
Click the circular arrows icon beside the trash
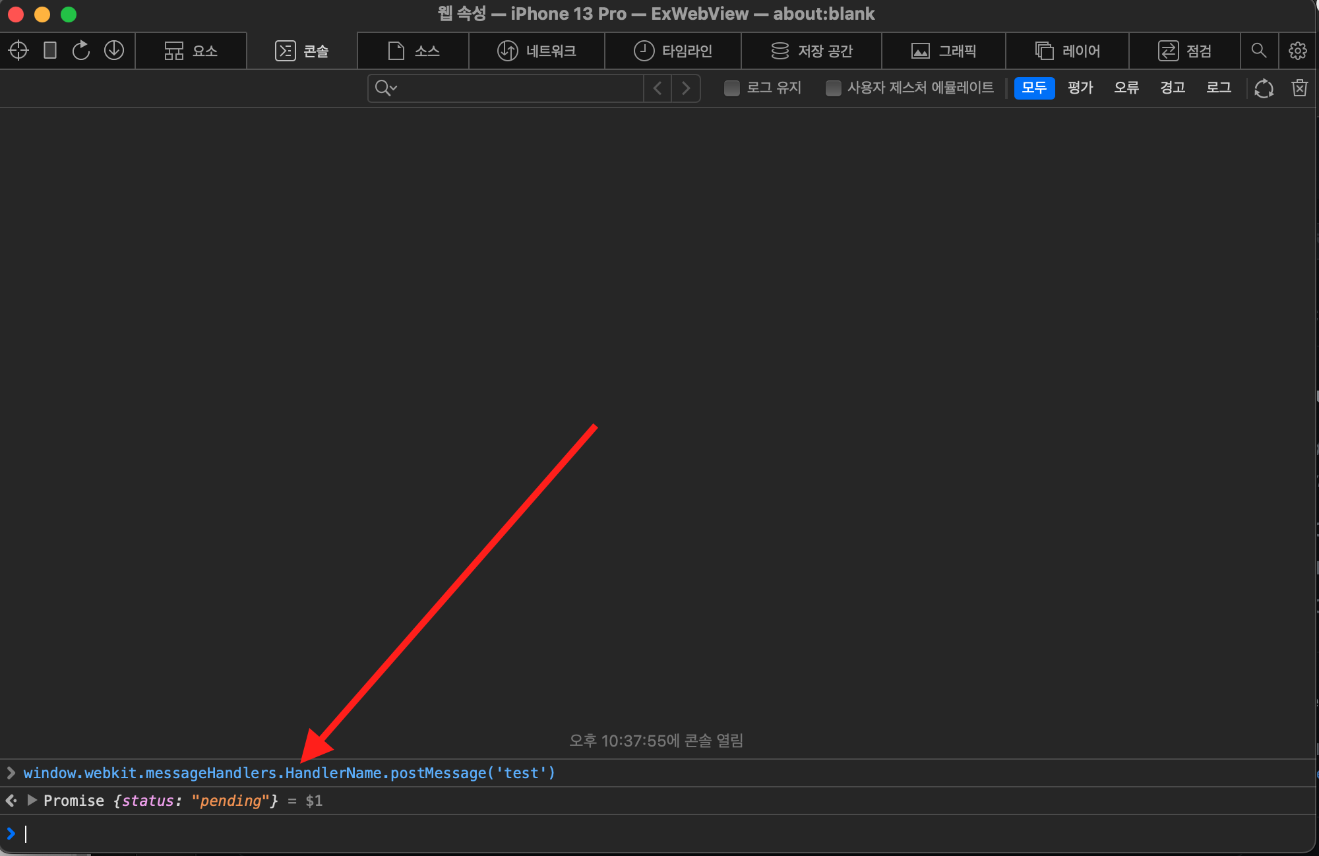(1264, 88)
